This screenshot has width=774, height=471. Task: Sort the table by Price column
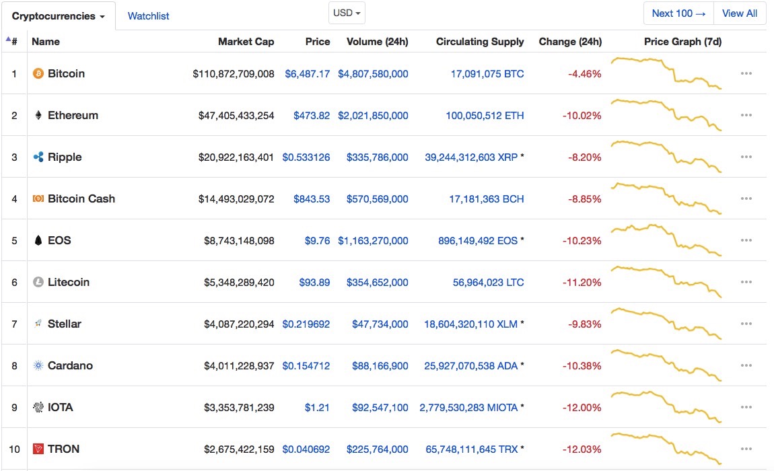[318, 42]
